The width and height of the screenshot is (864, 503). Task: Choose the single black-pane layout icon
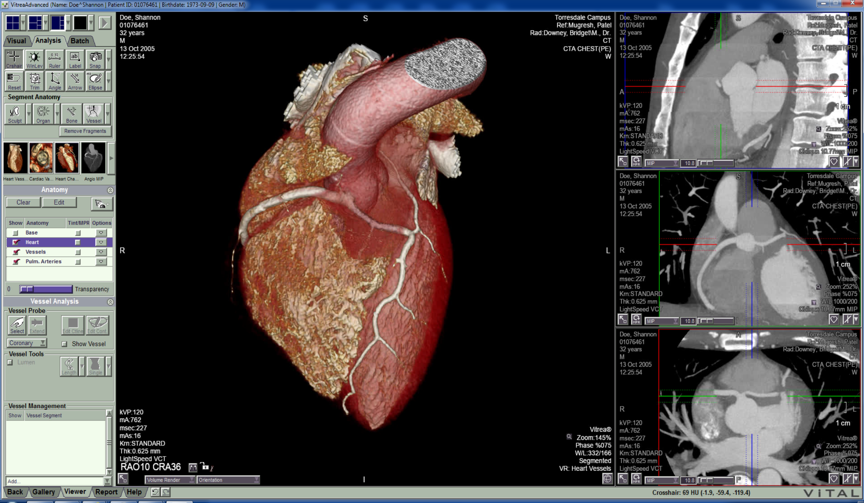pos(80,23)
